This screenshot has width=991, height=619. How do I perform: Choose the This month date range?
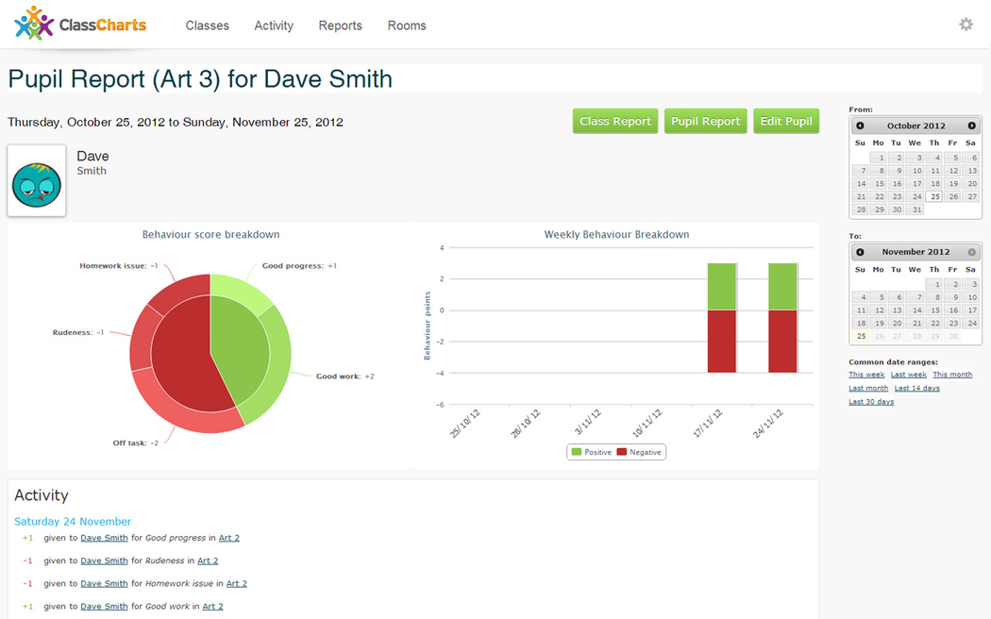[x=952, y=375]
